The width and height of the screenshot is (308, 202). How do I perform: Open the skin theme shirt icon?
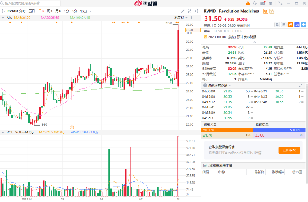(x=271, y=3)
